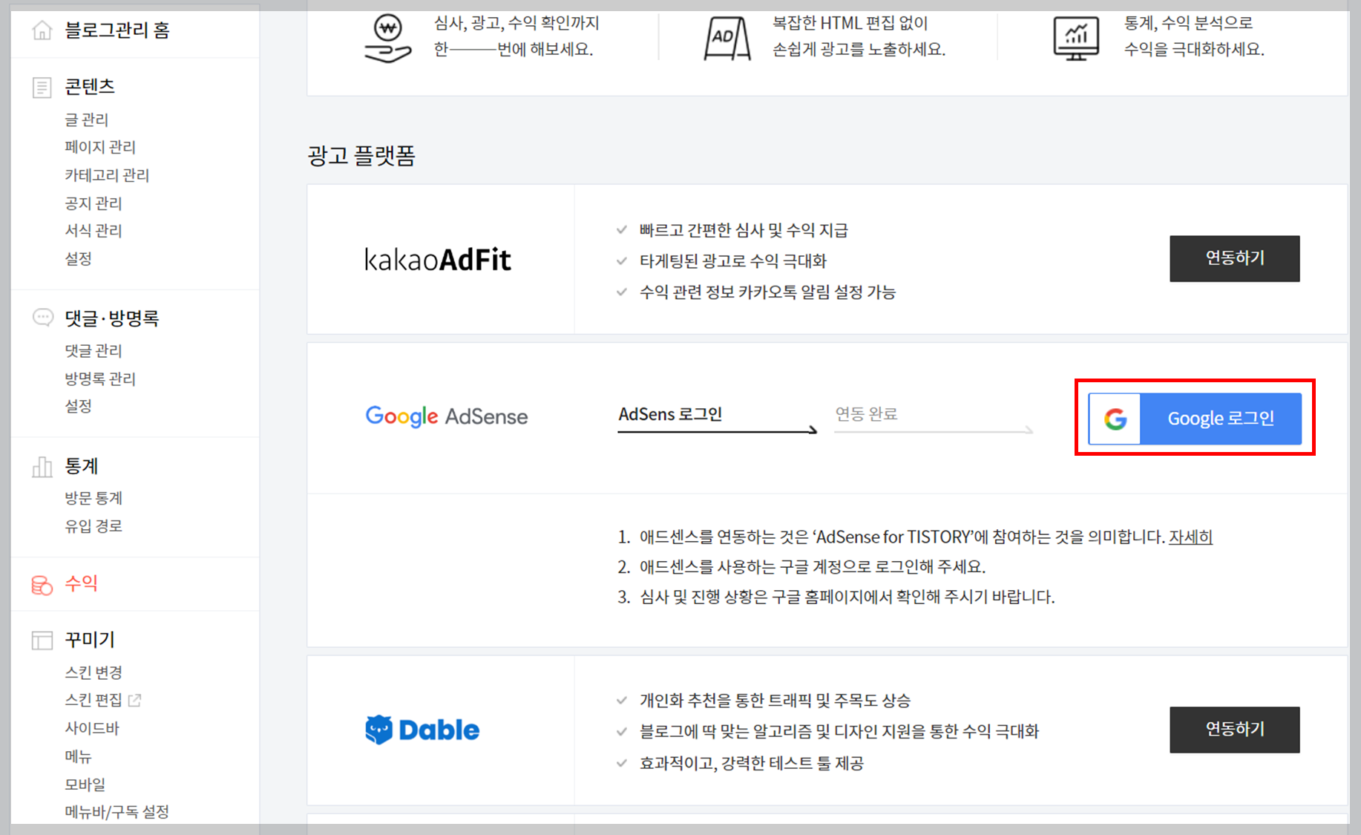Screen dimensions: 1361x835
Task: Click the home icon beside 블로그관리 홈
Action: pos(42,30)
